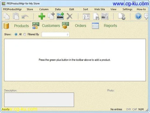Open Help via blue question icon
This screenshot has width=150, height=113.
(x=138, y=16)
